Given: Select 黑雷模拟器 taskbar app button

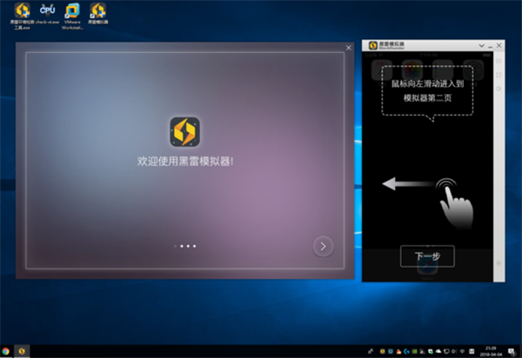Looking at the screenshot, I should point(23,351).
